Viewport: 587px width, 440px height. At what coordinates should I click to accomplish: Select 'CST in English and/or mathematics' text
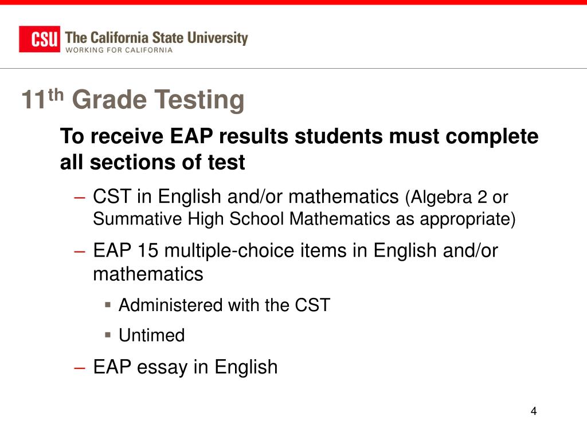click(245, 197)
